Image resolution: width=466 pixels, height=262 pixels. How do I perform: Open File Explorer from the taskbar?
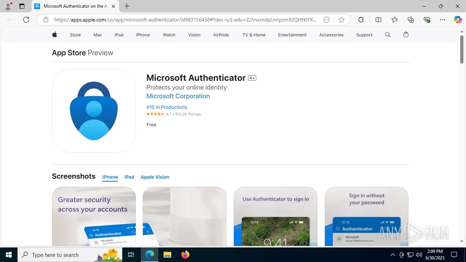coord(167,255)
